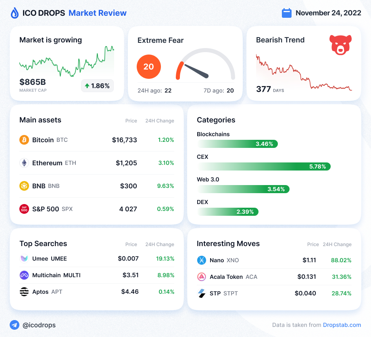Click Umee's 19.13% change

[165, 259]
